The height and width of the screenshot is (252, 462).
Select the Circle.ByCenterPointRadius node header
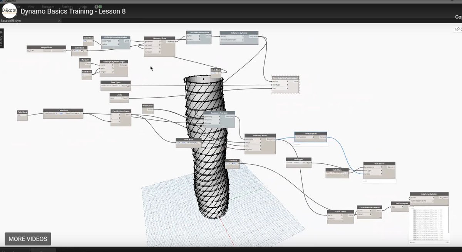pyautogui.click(x=115, y=37)
